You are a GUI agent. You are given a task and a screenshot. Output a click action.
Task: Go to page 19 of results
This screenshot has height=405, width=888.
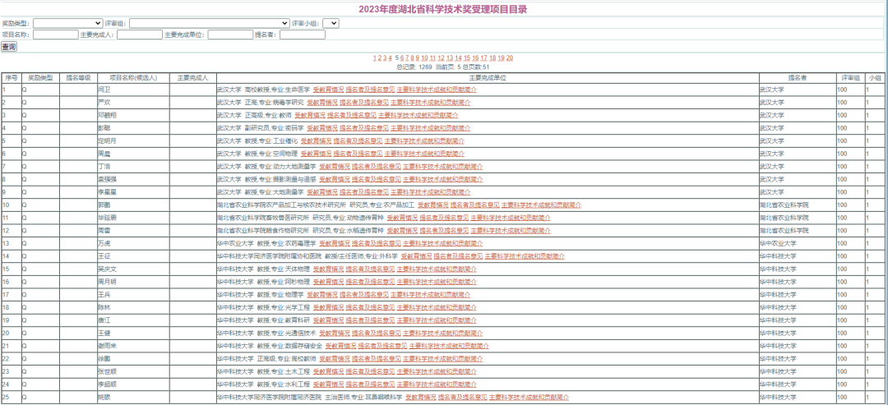coord(502,58)
